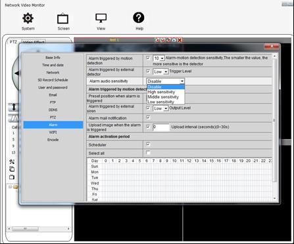Toggle external detector alarm checkbox
Viewport: 294px width, 244px height.
tap(148, 71)
